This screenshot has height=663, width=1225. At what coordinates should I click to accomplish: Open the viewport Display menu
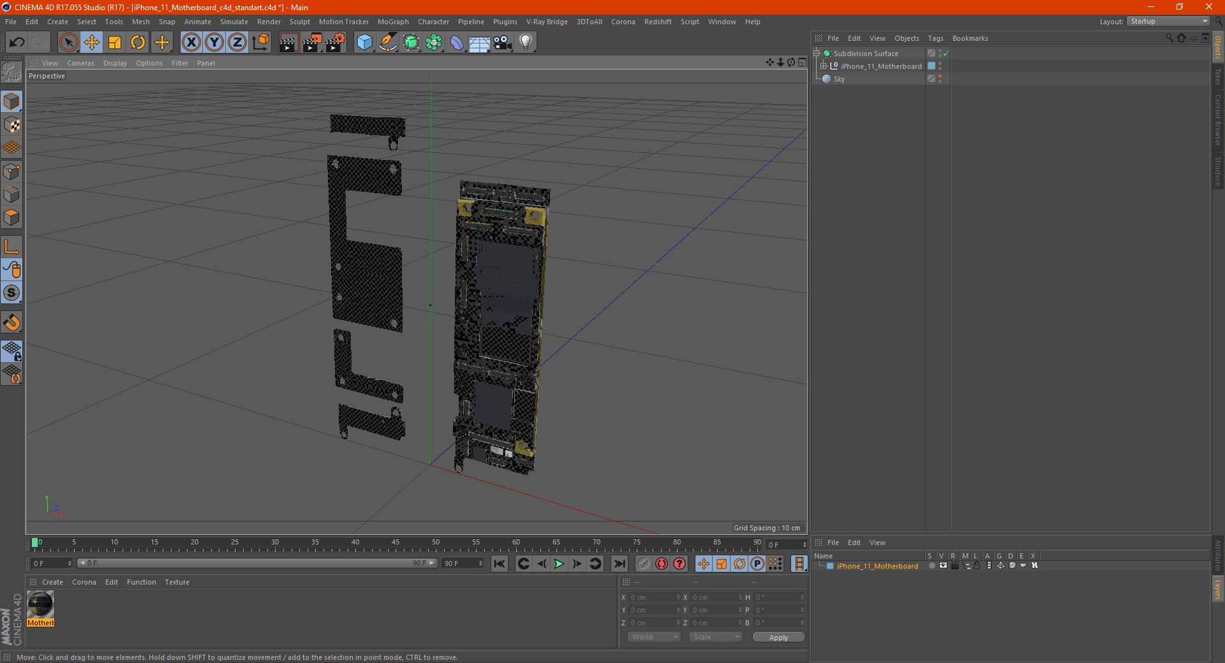point(115,63)
